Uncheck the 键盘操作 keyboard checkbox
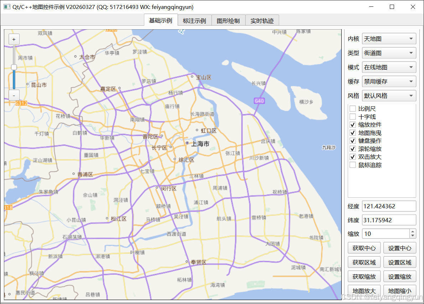This screenshot has height=304, width=424. coord(353,141)
